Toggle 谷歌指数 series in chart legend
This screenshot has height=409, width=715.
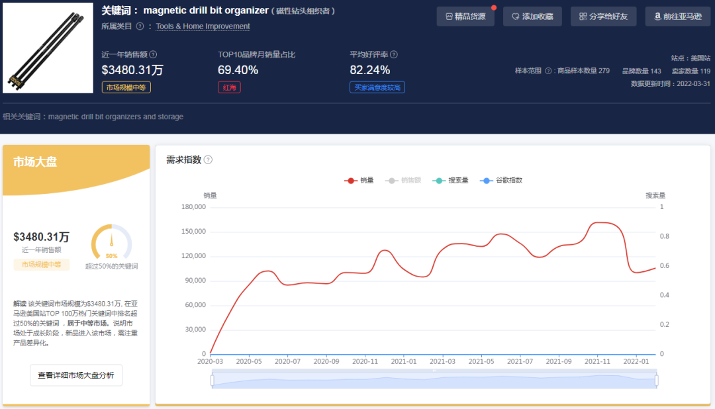pos(501,181)
